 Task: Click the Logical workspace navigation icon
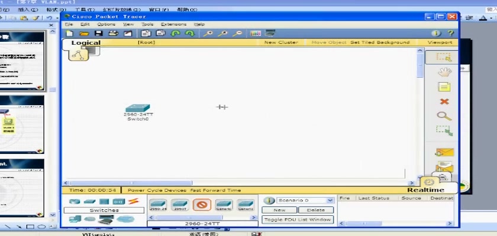[78, 54]
